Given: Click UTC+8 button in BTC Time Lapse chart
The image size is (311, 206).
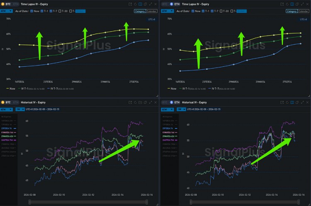Looking at the screenshot, I should (x=151, y=20).
